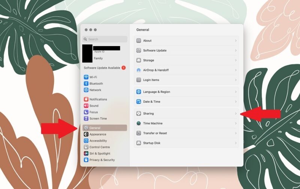Click the Focus moon icon
Viewport: 300px width, 189px height.
86,112
